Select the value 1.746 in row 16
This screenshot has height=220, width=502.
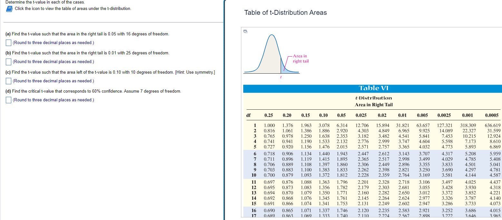tap(342, 210)
